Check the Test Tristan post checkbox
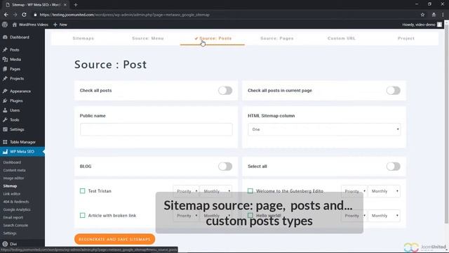 (x=83, y=191)
